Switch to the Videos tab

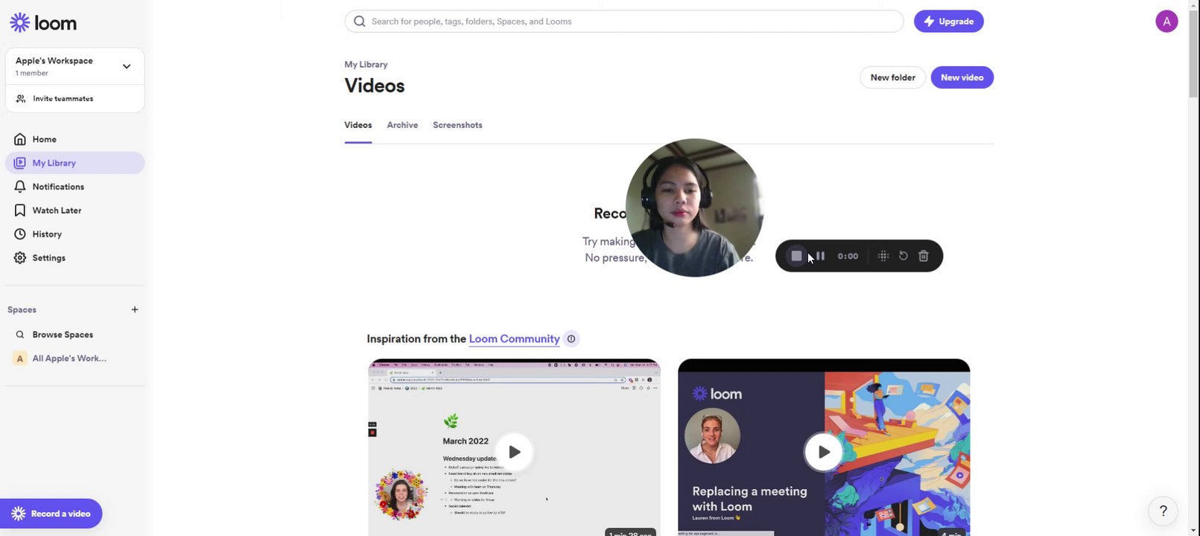[x=358, y=125]
